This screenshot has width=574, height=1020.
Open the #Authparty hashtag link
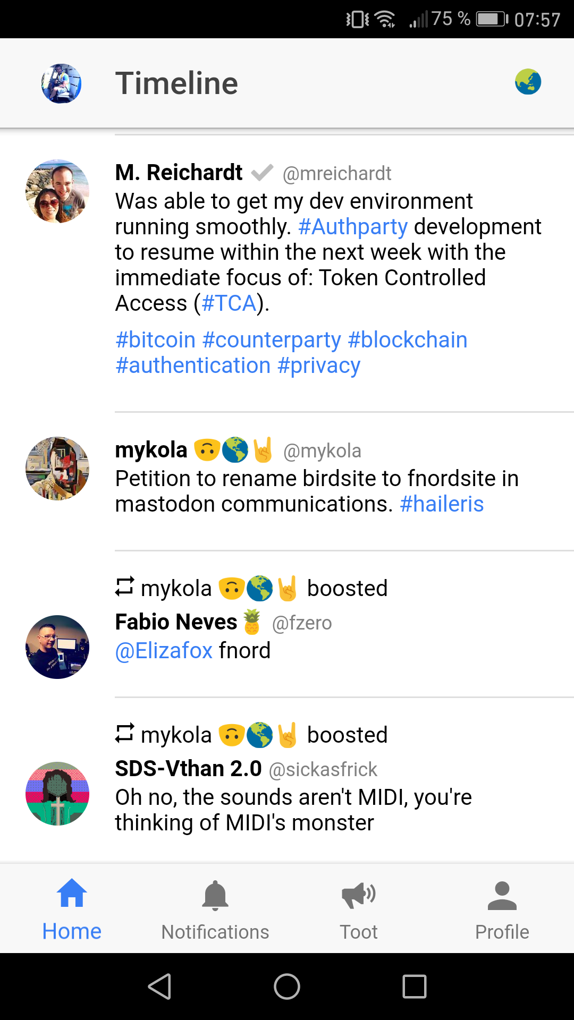[353, 227]
